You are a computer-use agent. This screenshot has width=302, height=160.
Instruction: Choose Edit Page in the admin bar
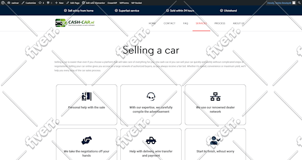[x=73, y=3]
